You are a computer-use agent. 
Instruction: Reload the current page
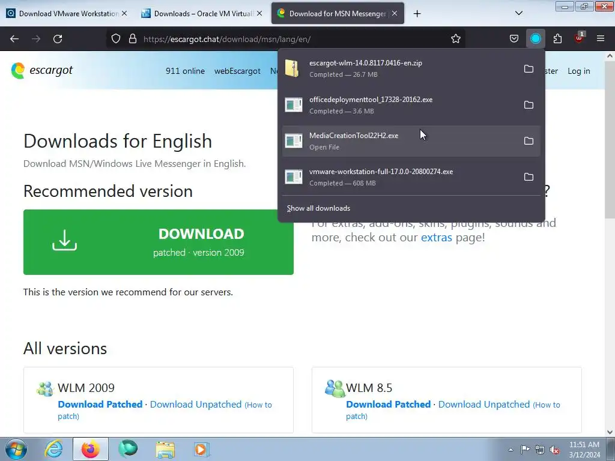pos(58,39)
